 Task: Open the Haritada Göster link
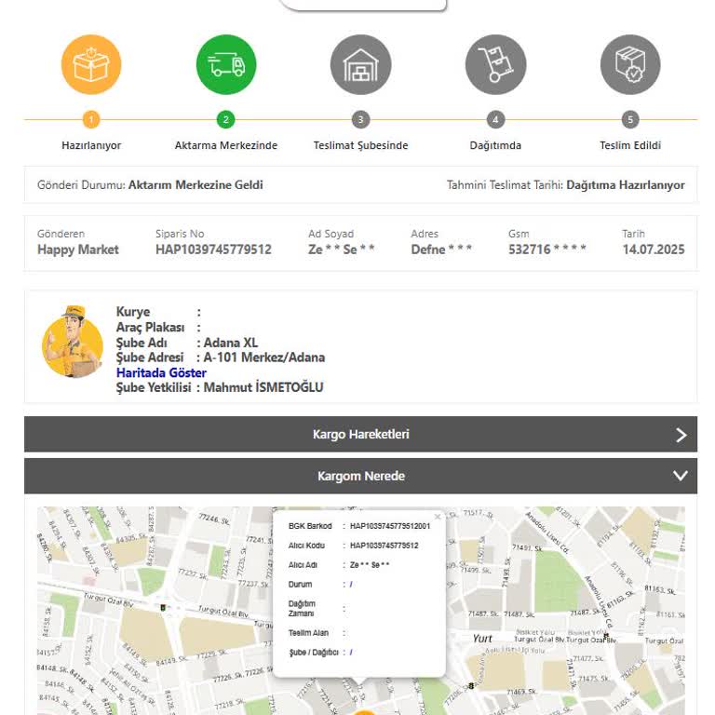(161, 372)
